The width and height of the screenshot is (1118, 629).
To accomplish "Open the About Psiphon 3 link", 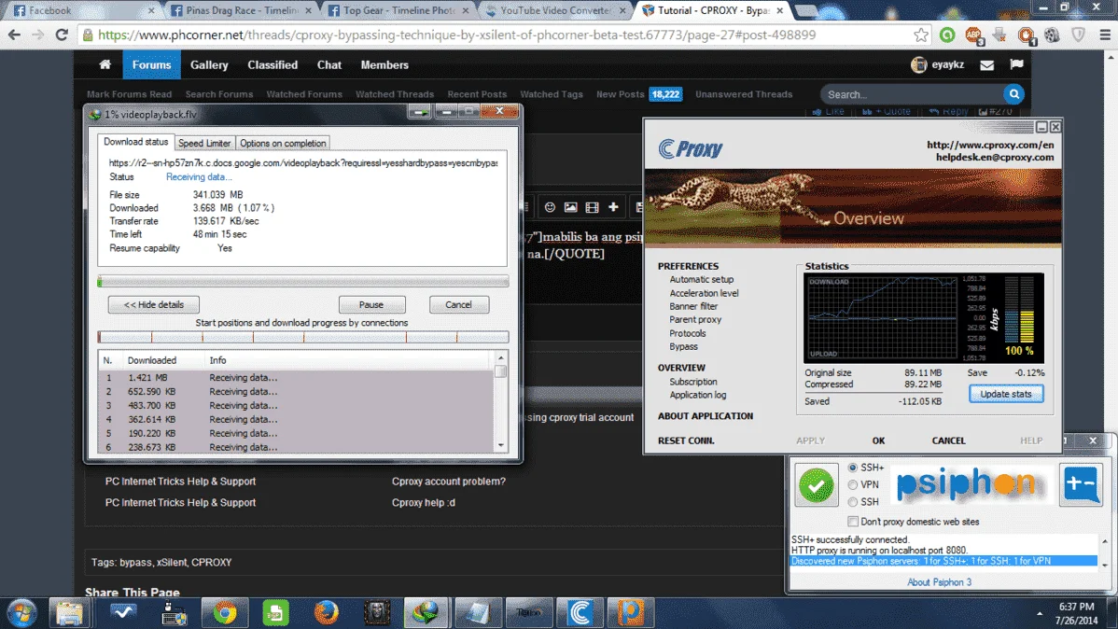I will [x=939, y=582].
